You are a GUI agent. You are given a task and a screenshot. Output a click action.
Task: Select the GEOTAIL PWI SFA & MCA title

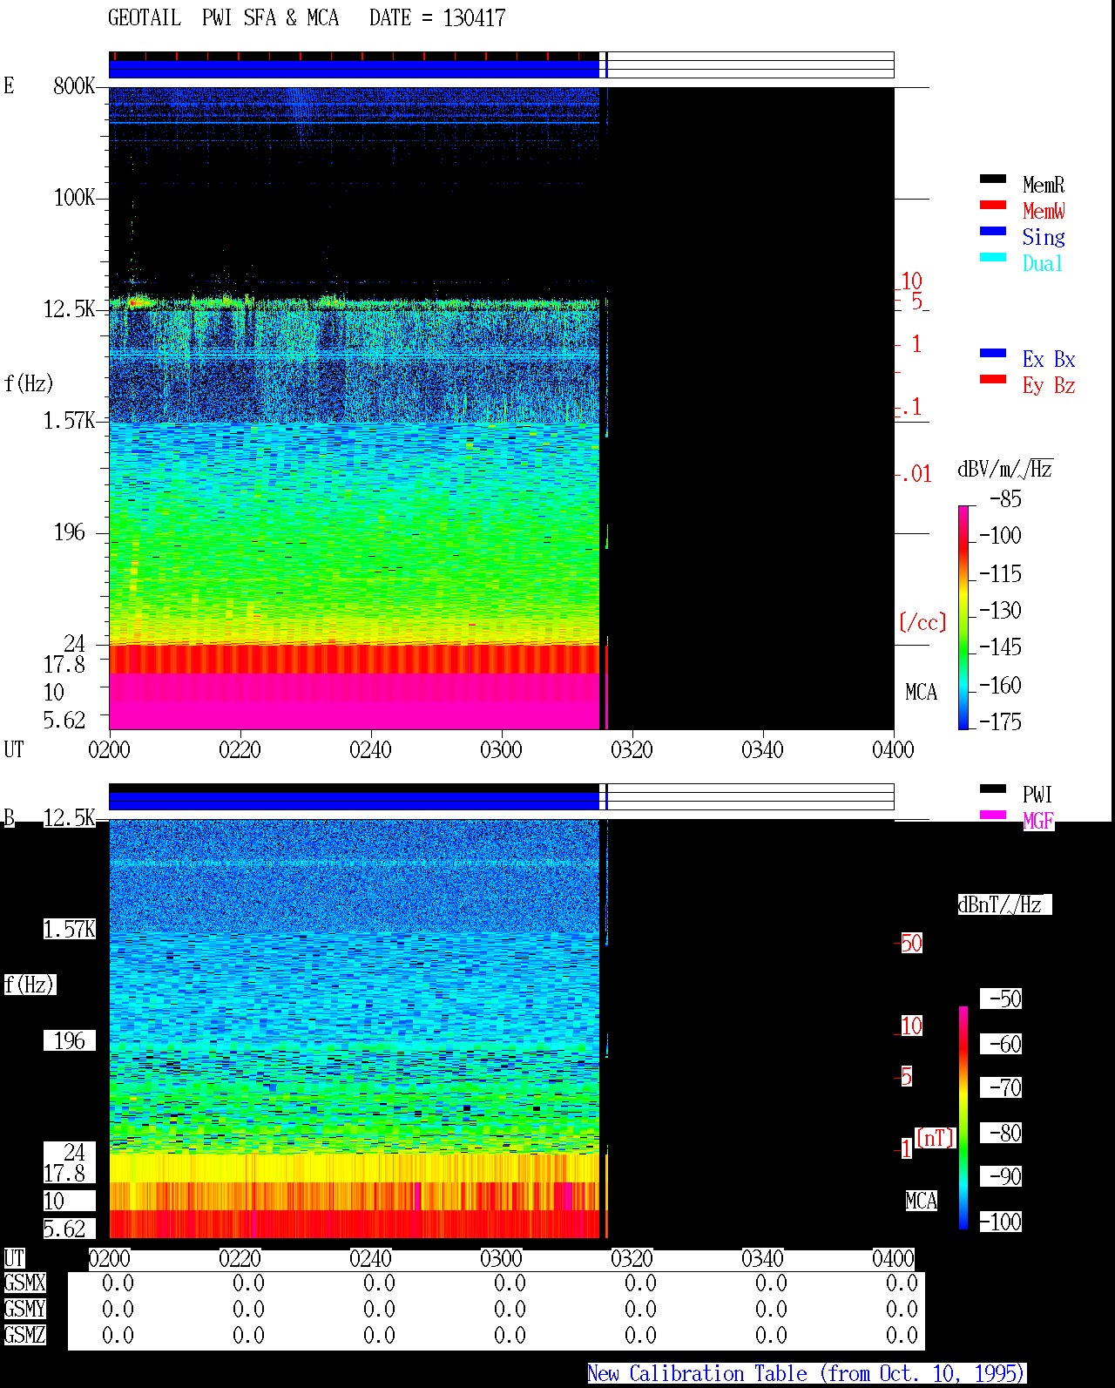click(x=223, y=18)
